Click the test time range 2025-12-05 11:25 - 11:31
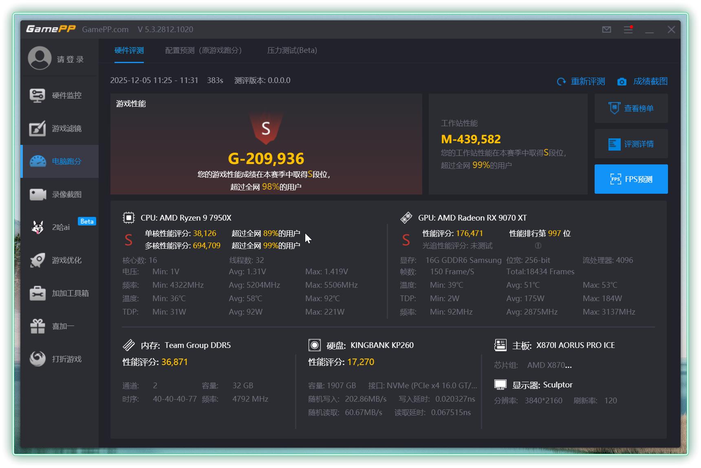Viewport: 701px width, 468px height. 154,80
